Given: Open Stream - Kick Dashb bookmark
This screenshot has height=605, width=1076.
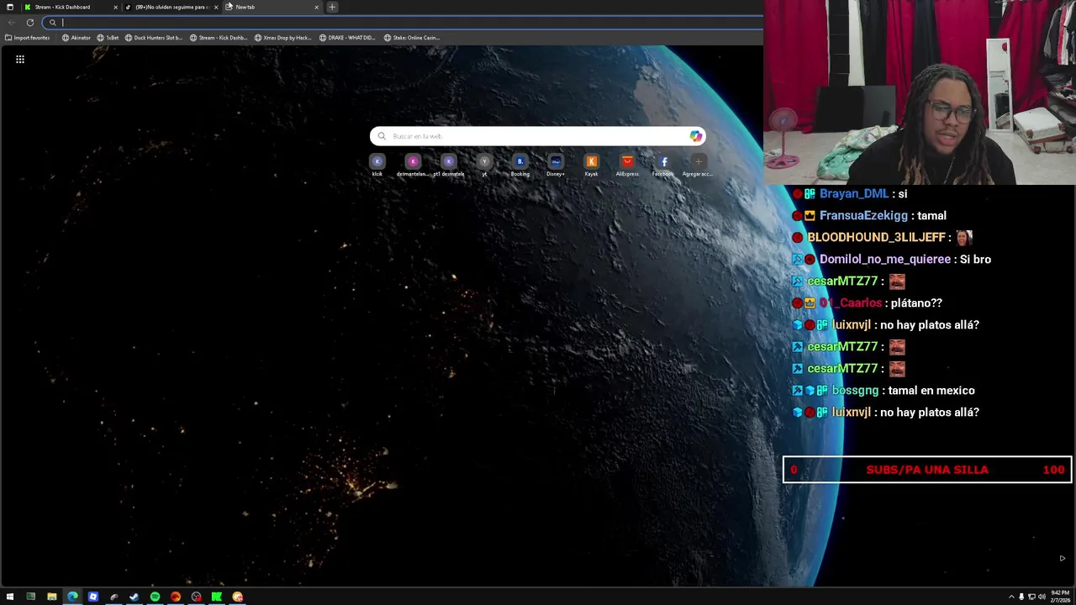Looking at the screenshot, I should (219, 38).
